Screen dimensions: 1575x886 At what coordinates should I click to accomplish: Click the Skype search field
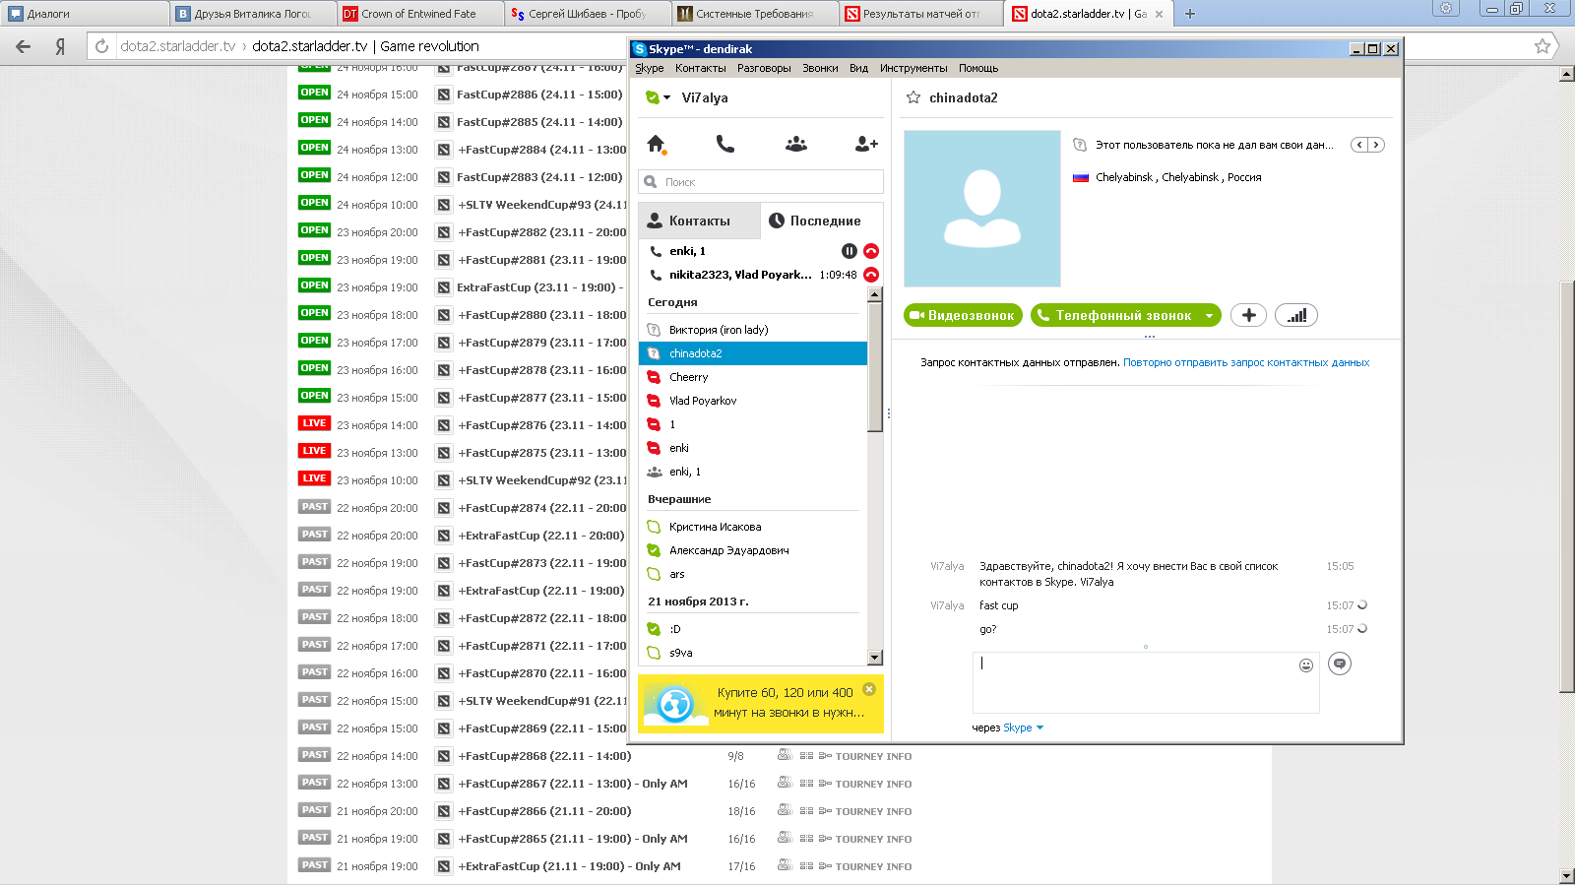pyautogui.click(x=761, y=182)
